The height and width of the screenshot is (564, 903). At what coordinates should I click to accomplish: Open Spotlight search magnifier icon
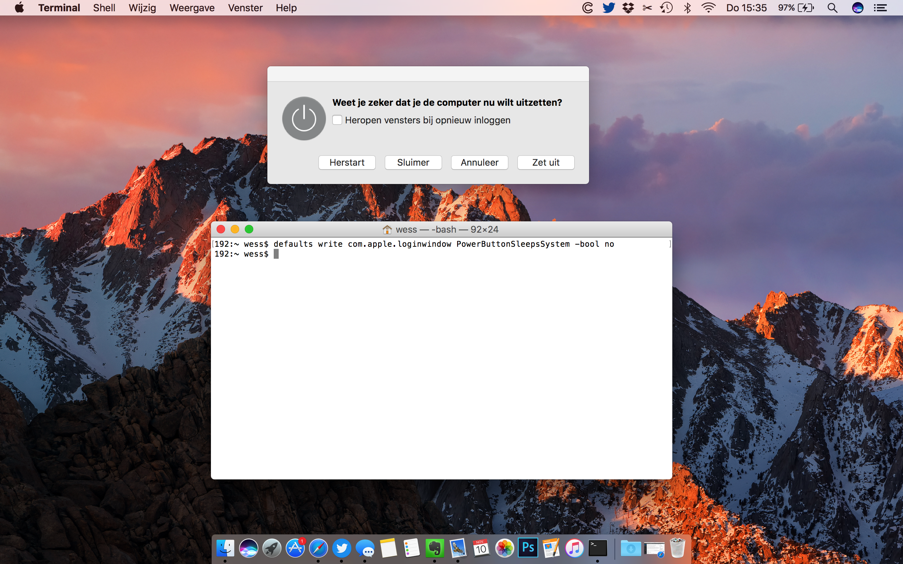[x=832, y=8]
